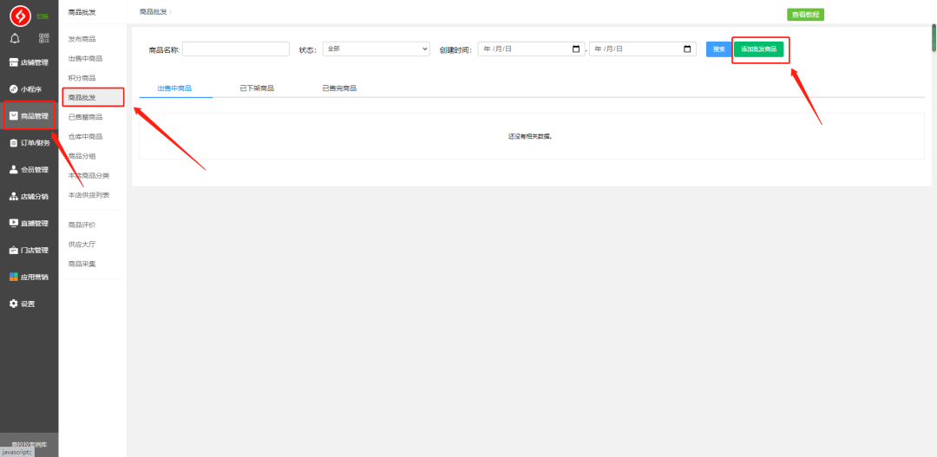
Task: Open 仓库中商品 submenu item
Action: click(85, 137)
